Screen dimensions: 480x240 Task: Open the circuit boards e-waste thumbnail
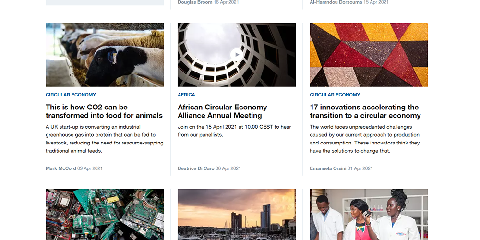click(105, 214)
